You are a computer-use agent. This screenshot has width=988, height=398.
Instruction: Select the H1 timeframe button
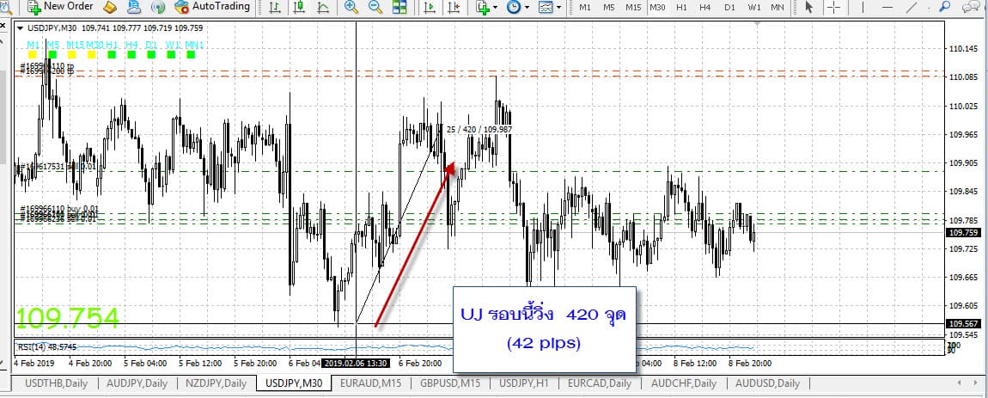click(x=681, y=8)
